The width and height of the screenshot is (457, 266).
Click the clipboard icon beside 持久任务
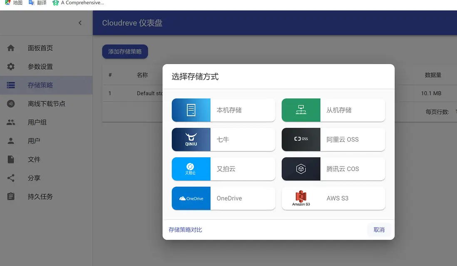11,196
